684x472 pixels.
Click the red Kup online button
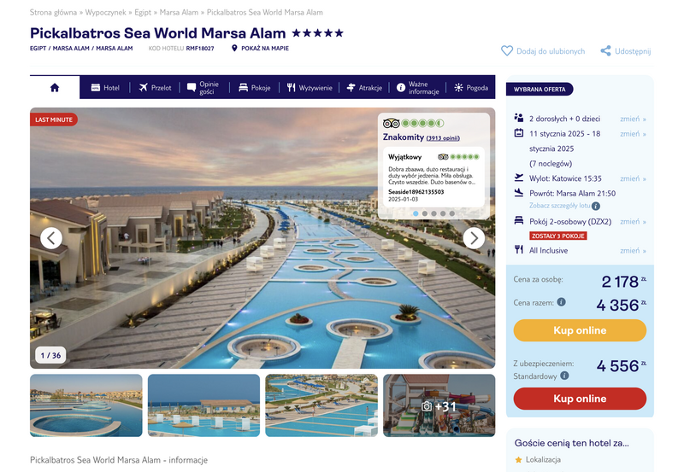point(580,399)
